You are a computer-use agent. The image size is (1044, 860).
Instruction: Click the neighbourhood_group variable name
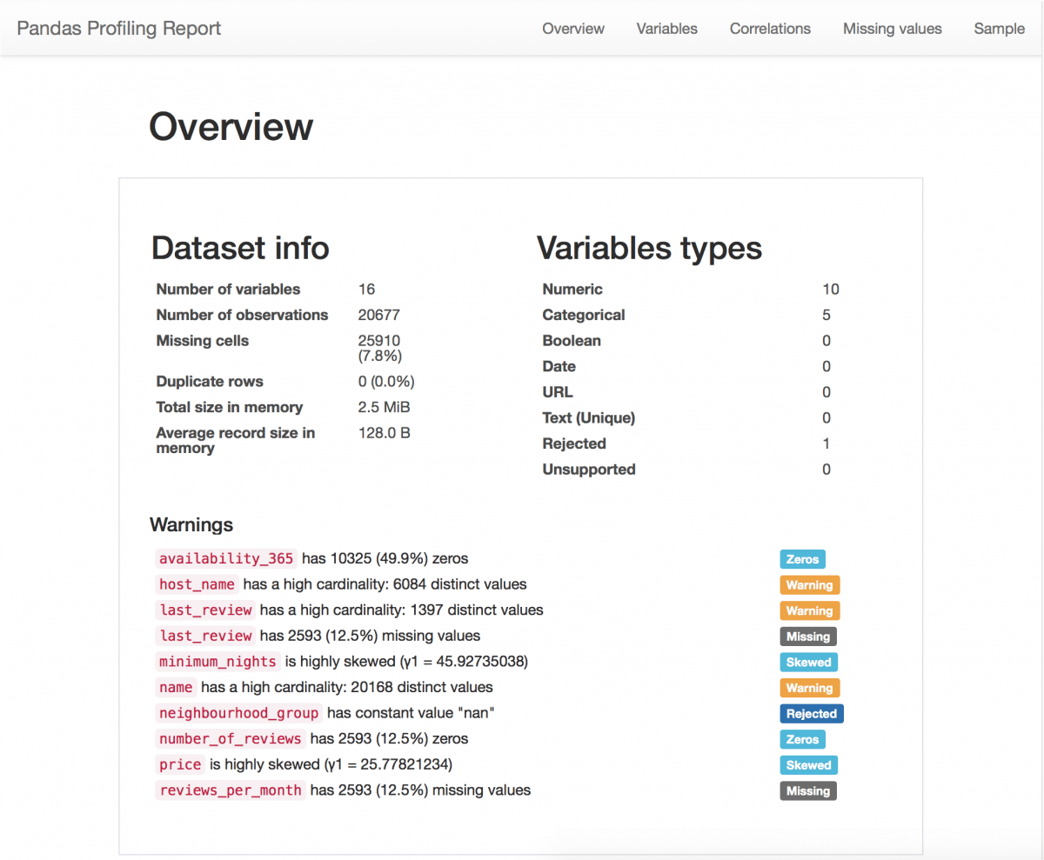pyautogui.click(x=238, y=713)
